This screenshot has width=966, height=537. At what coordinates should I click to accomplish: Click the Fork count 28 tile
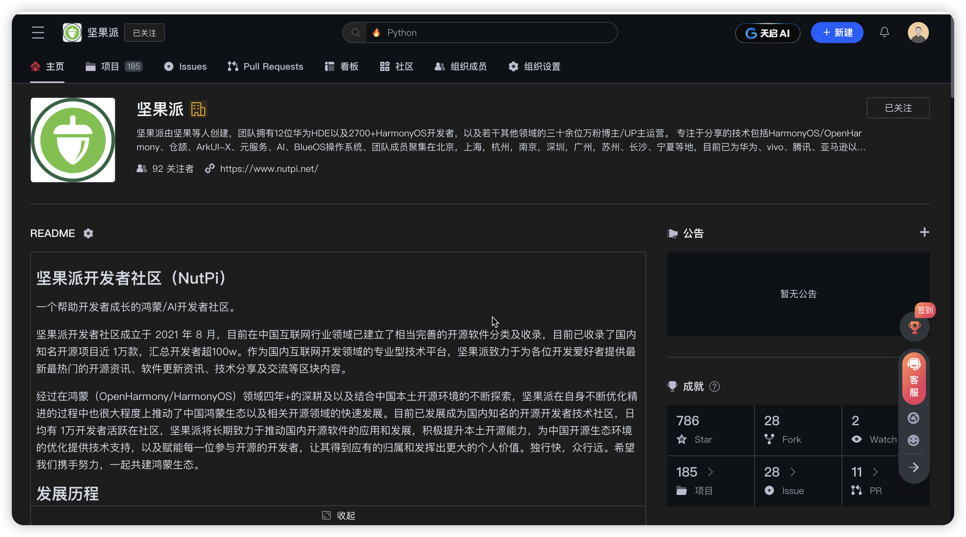pyautogui.click(x=798, y=430)
